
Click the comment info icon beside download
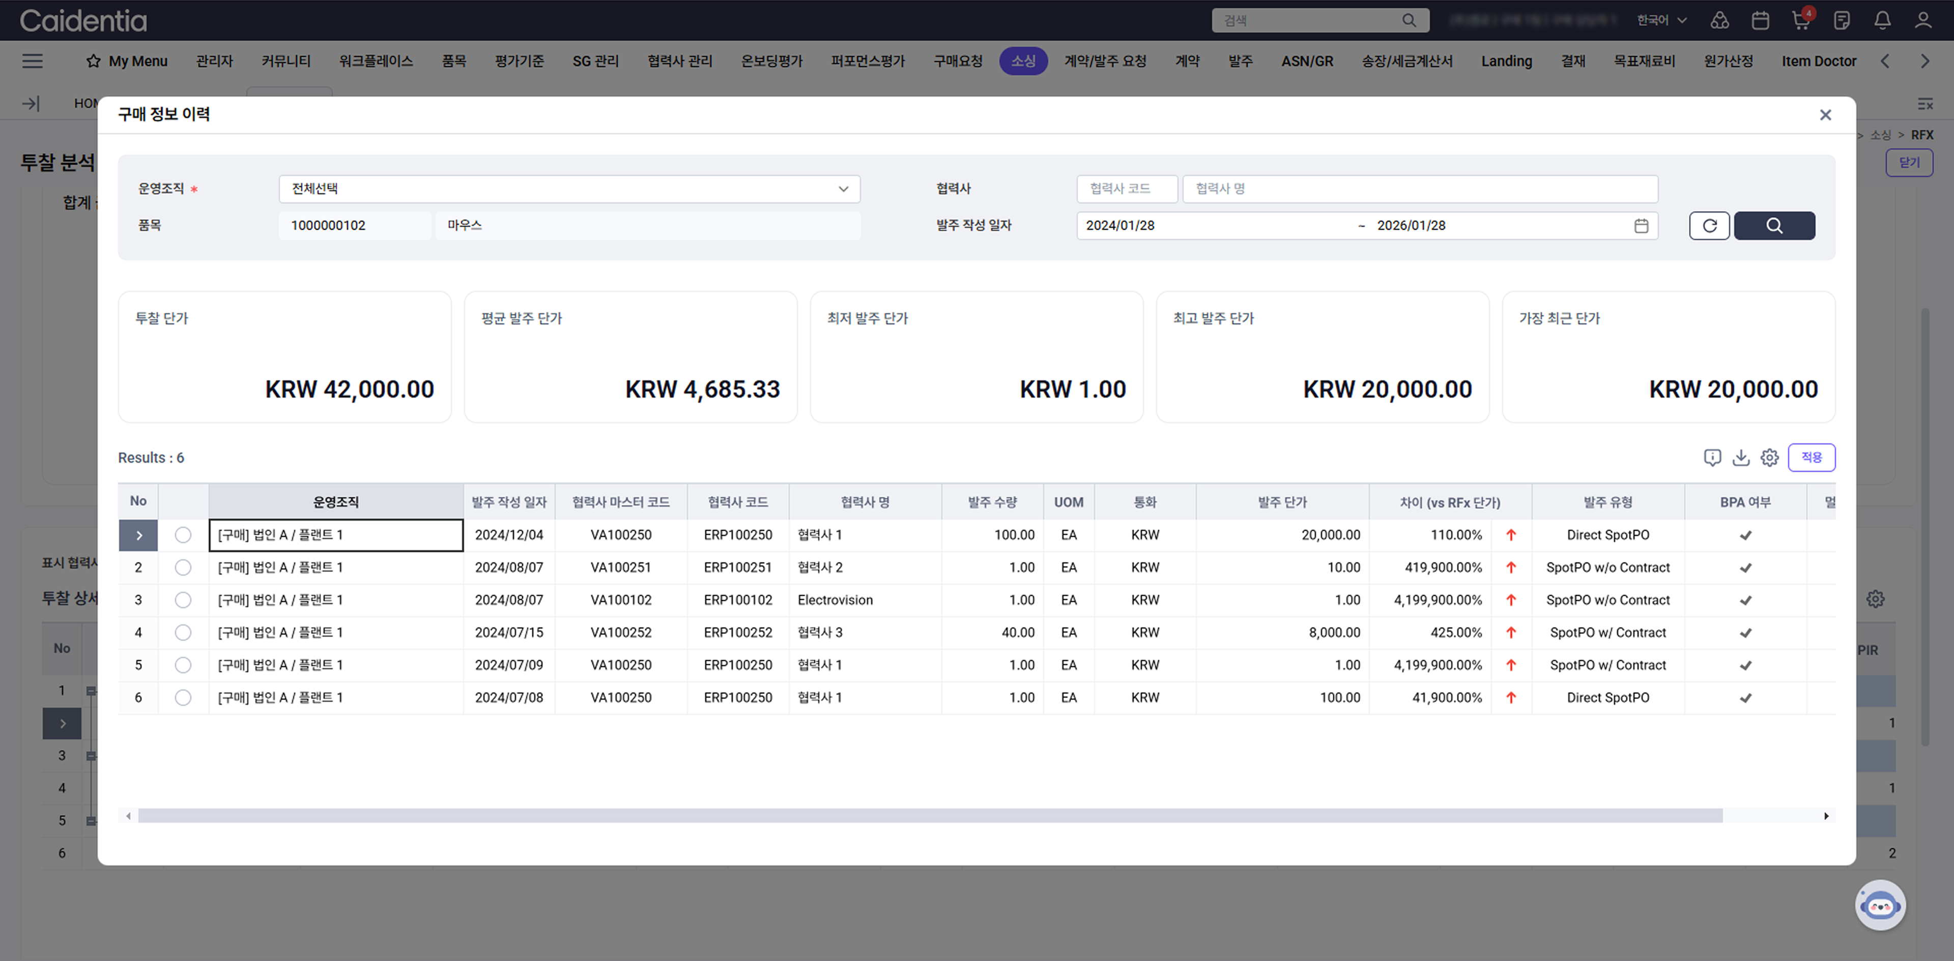[x=1712, y=457]
